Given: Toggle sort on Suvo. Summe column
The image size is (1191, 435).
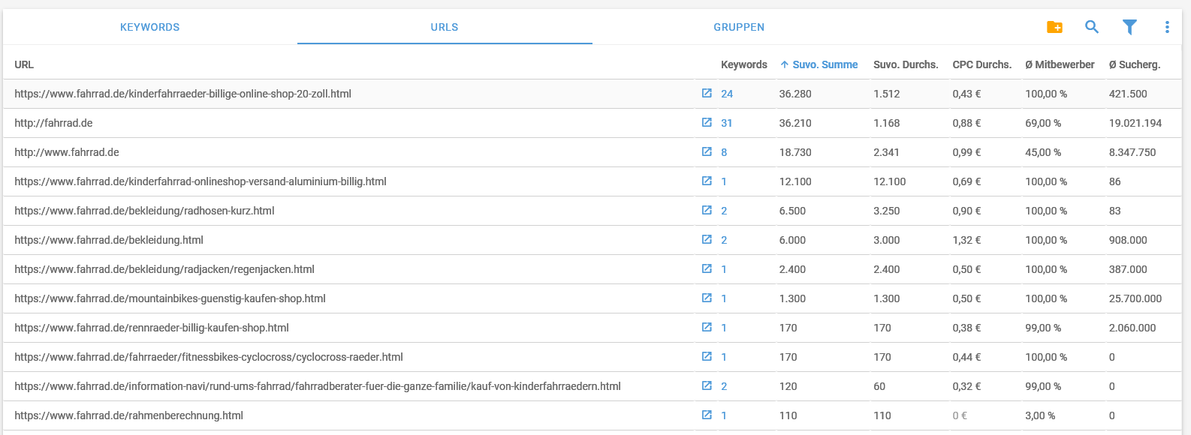Looking at the screenshot, I should pyautogui.click(x=819, y=64).
